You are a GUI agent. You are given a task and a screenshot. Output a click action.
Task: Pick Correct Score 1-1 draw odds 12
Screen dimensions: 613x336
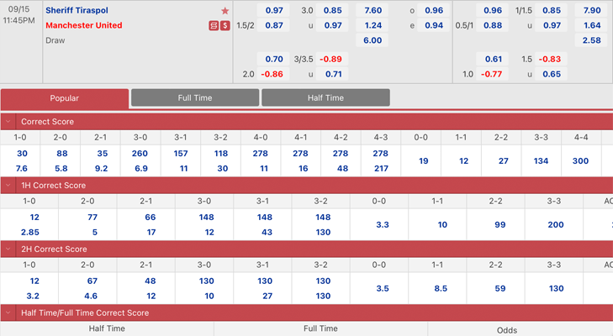tap(463, 161)
